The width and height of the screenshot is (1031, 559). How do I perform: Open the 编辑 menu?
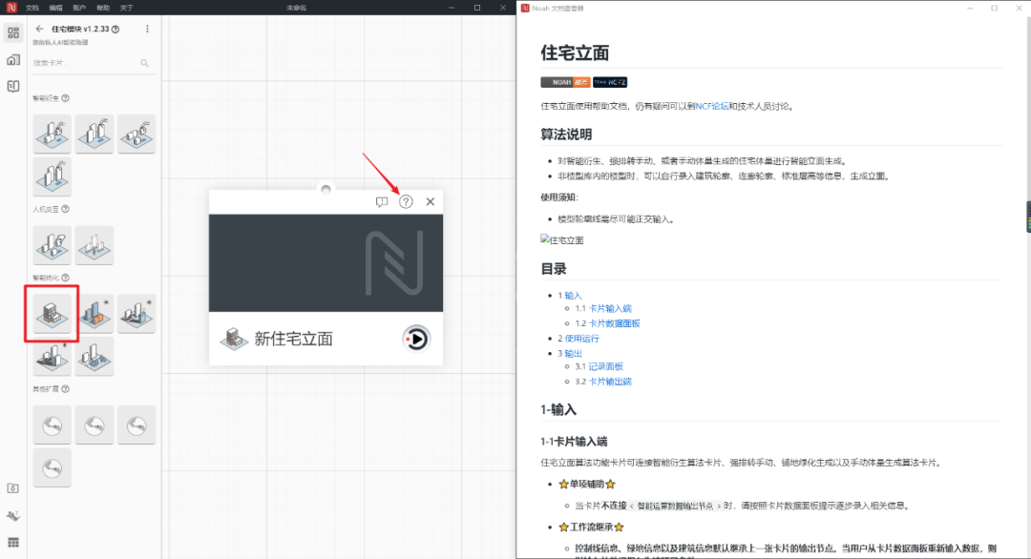pyautogui.click(x=56, y=8)
